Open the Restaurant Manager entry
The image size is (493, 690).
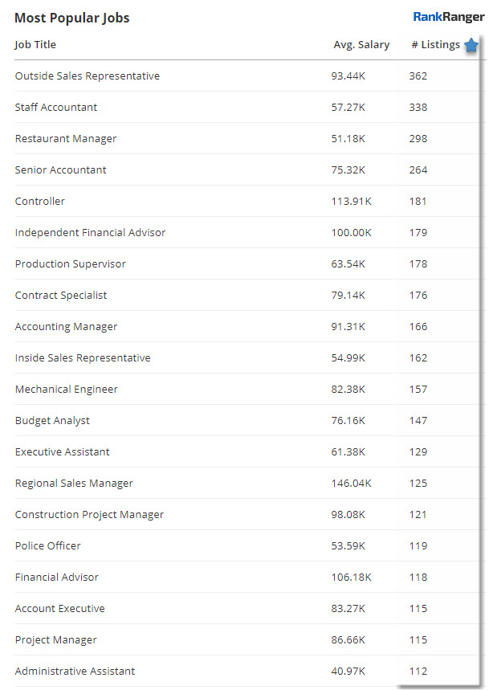66,139
